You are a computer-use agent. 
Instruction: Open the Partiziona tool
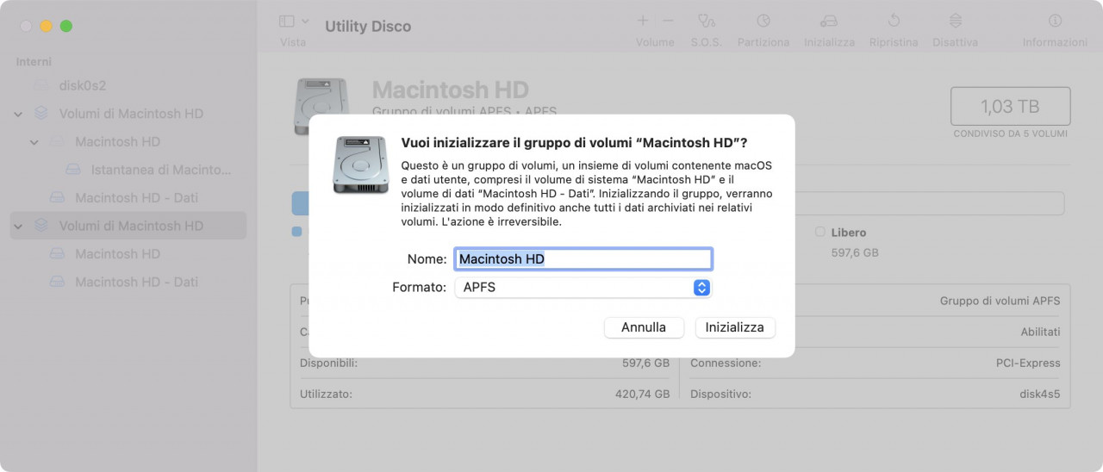763,21
